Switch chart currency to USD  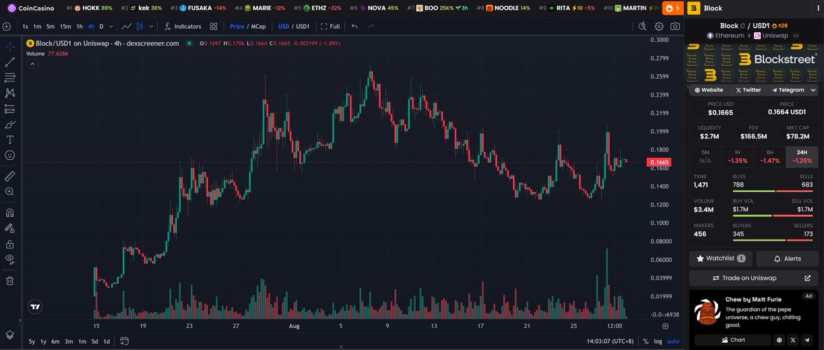[283, 26]
